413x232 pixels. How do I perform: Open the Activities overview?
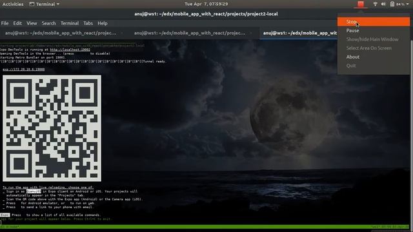[13, 4]
